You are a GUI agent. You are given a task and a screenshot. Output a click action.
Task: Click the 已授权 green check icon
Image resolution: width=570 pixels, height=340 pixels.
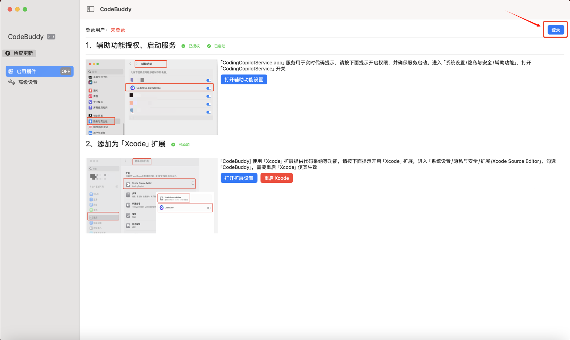[x=183, y=46]
